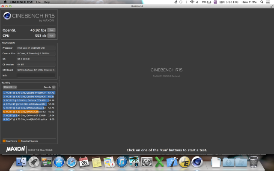Image resolution: width=274 pixels, height=171 pixels.
Task: Open the yellow Stickies notes icon in Dock
Action: (x=96, y=162)
